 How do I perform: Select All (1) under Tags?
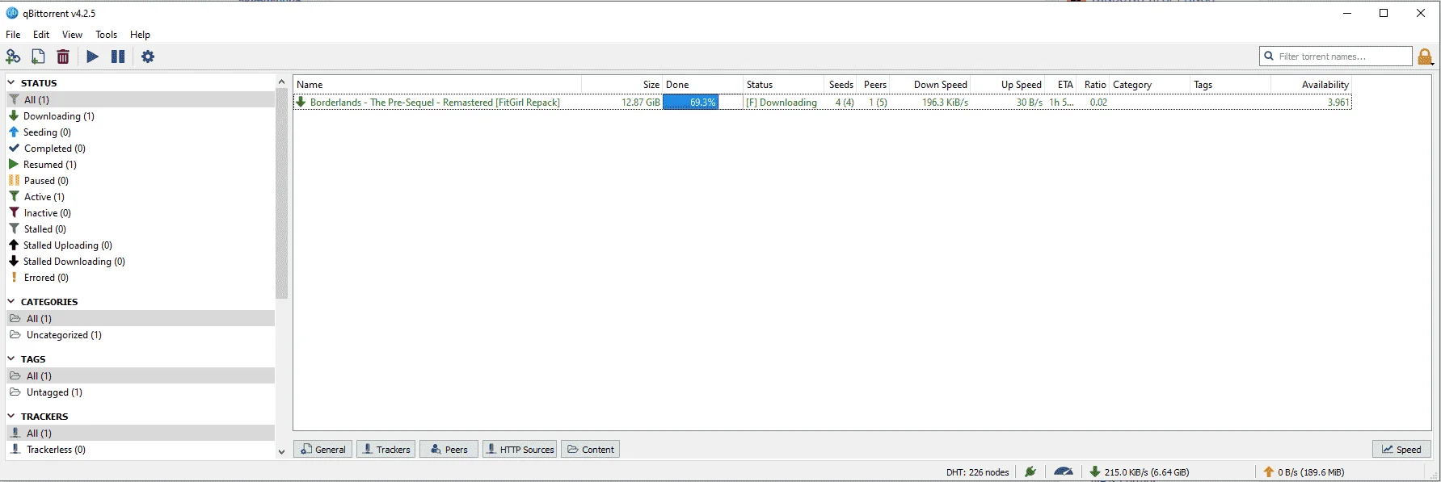(x=141, y=375)
